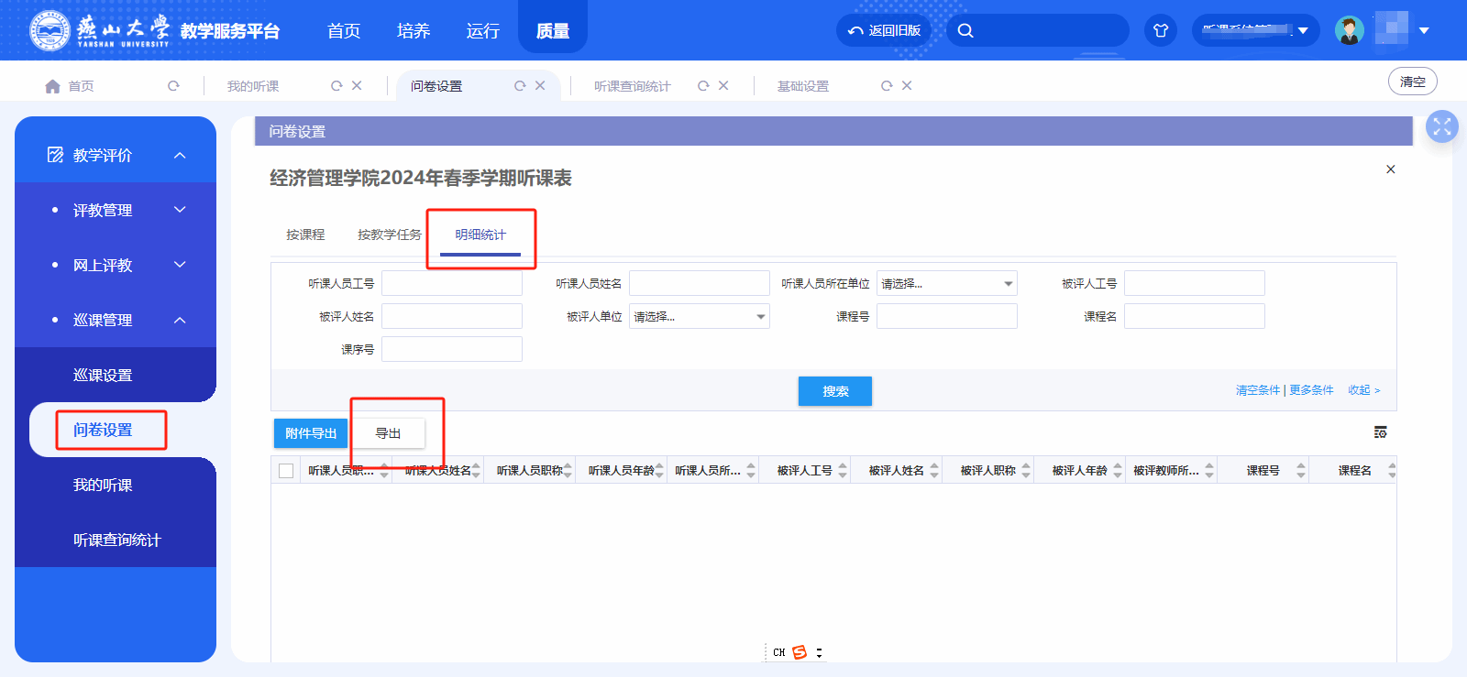This screenshot has height=677, width=1467.
Task: Click the search magnifier icon in header
Action: pos(965,30)
